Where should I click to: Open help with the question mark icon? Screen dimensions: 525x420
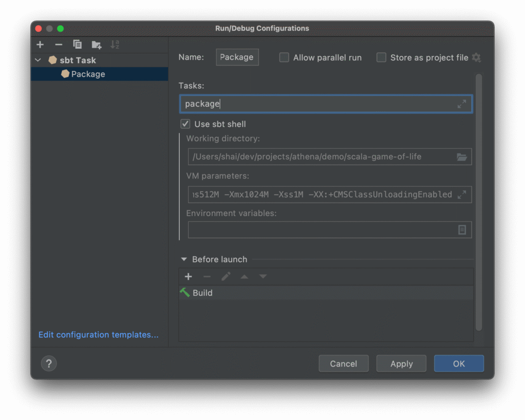49,364
